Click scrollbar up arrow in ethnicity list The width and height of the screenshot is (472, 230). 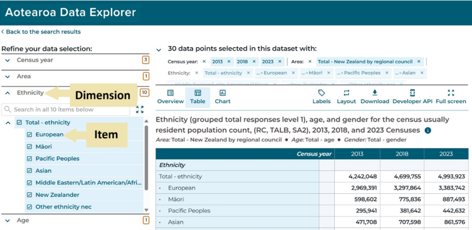coord(147,121)
